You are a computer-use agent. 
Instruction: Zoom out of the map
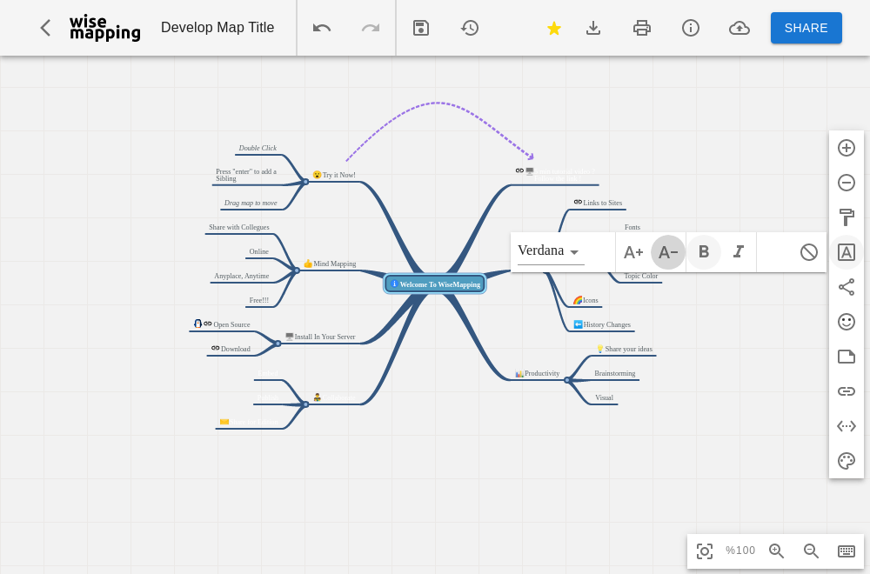pyautogui.click(x=811, y=551)
